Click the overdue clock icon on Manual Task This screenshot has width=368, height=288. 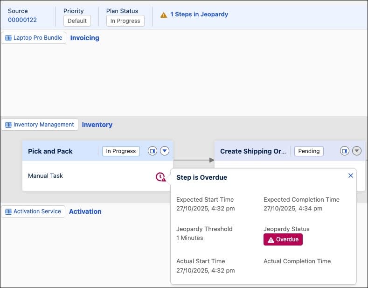pos(160,177)
